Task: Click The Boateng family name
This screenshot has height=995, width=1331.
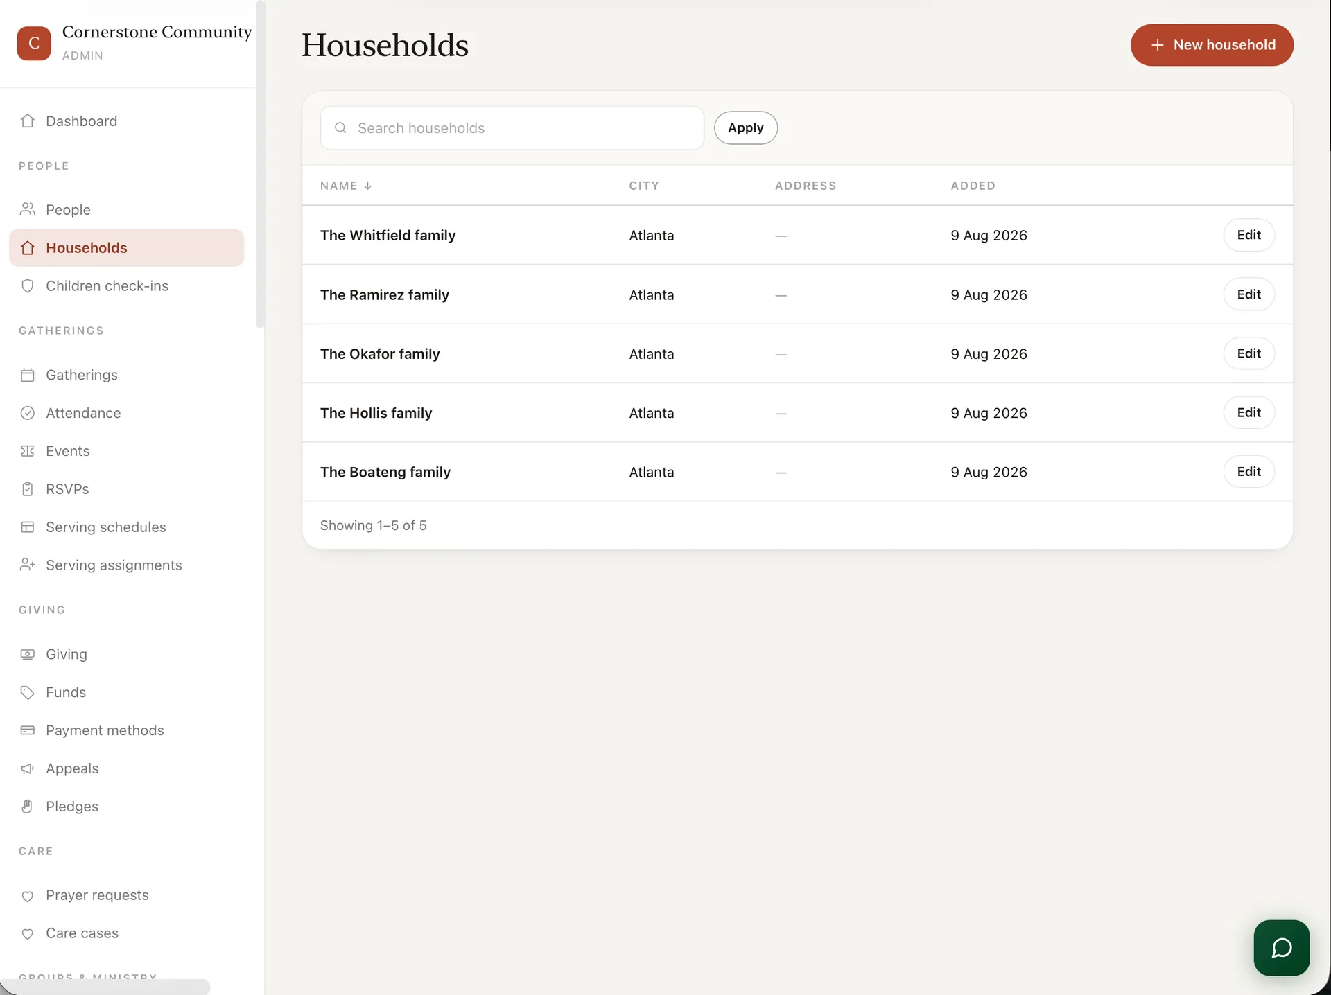Action: [385, 472]
